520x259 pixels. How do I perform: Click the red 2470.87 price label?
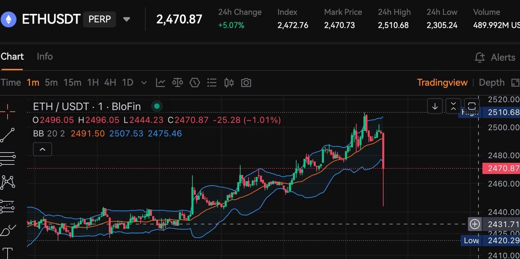(x=501, y=168)
